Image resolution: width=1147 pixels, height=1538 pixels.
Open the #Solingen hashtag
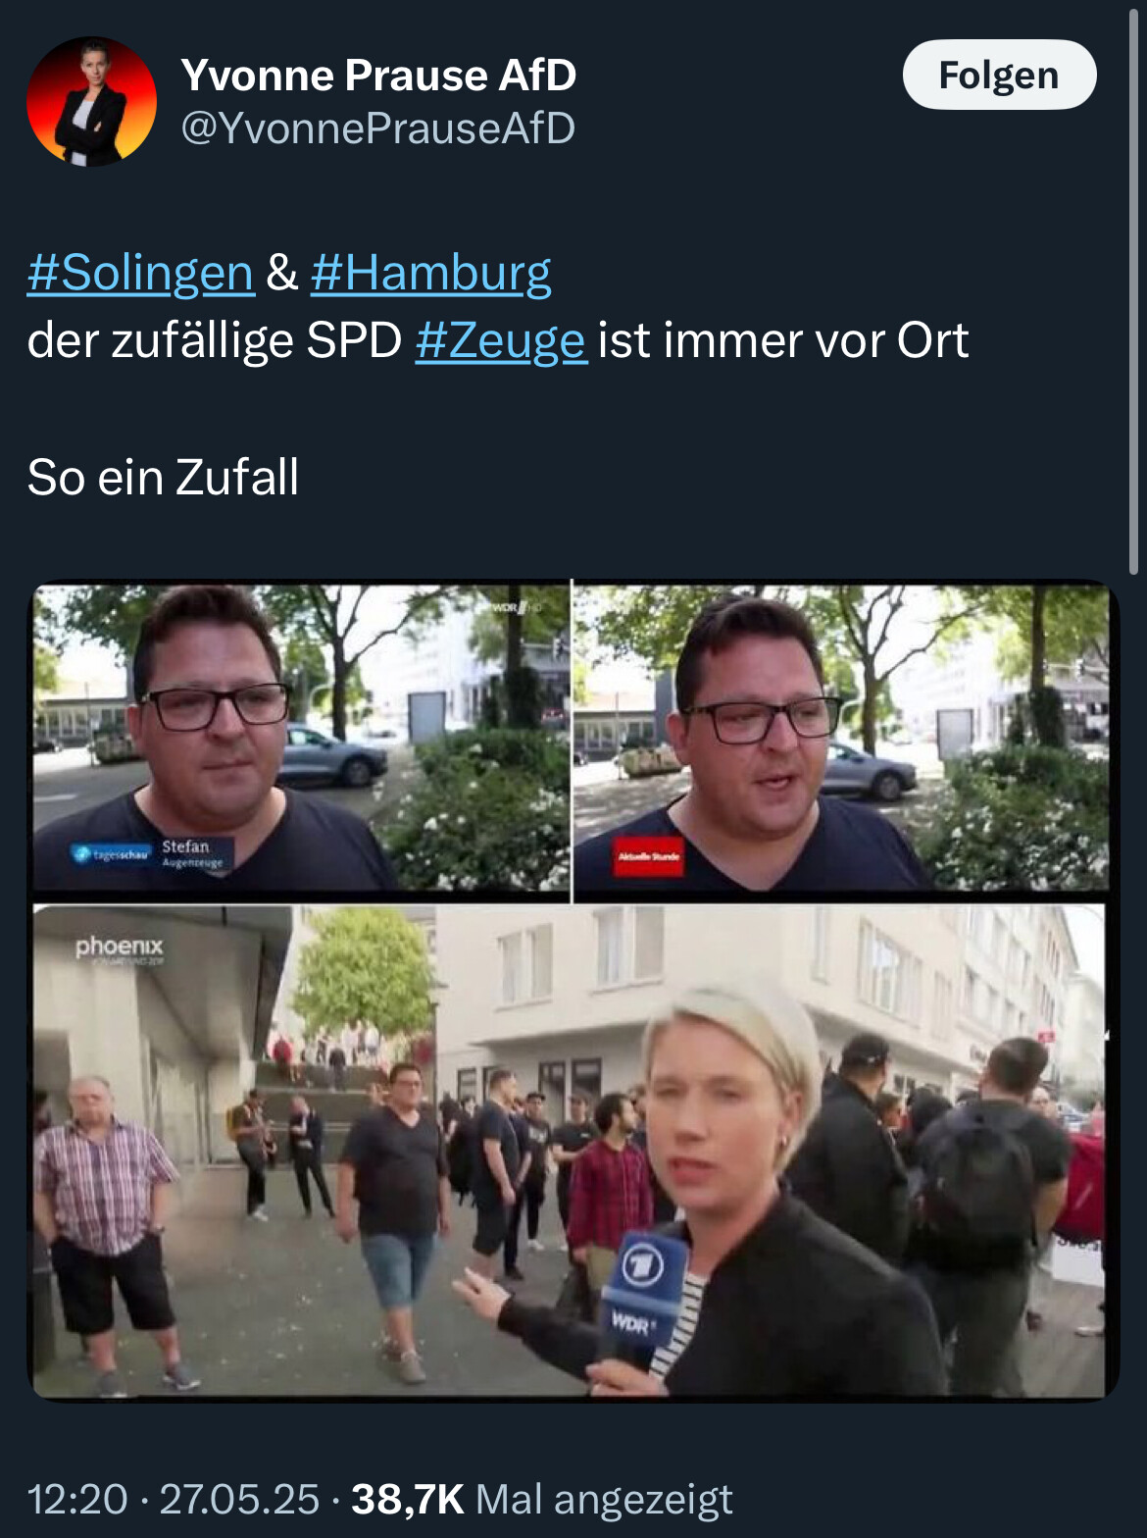(141, 273)
